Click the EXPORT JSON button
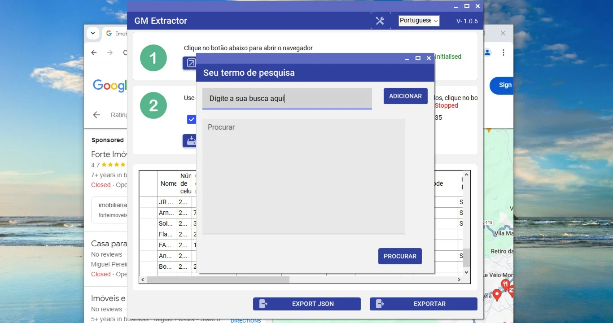This screenshot has height=323, width=613. [x=307, y=304]
